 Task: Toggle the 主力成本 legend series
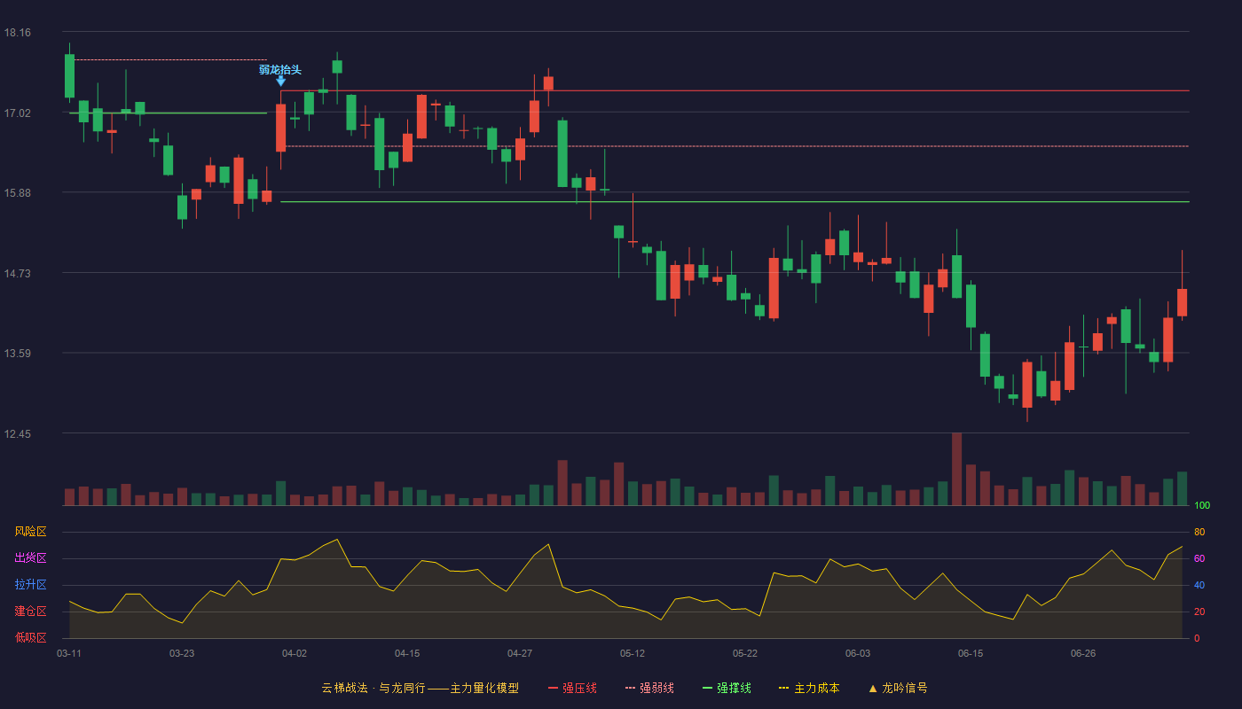point(808,688)
